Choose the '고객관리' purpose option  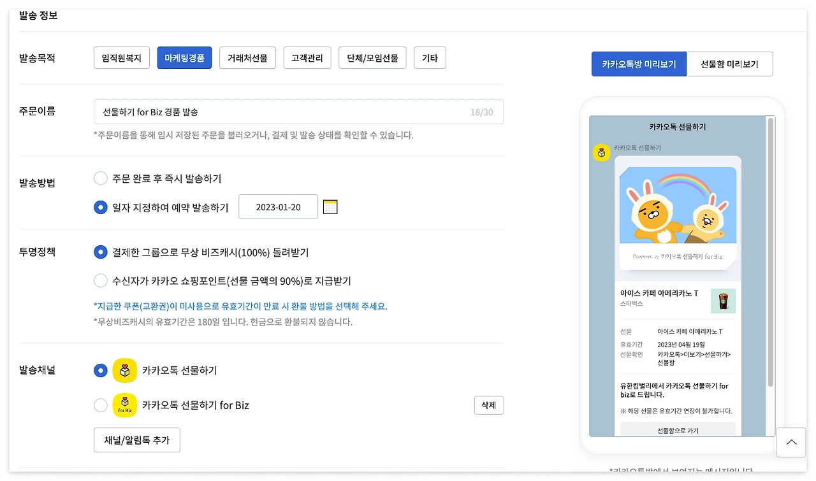coord(307,58)
